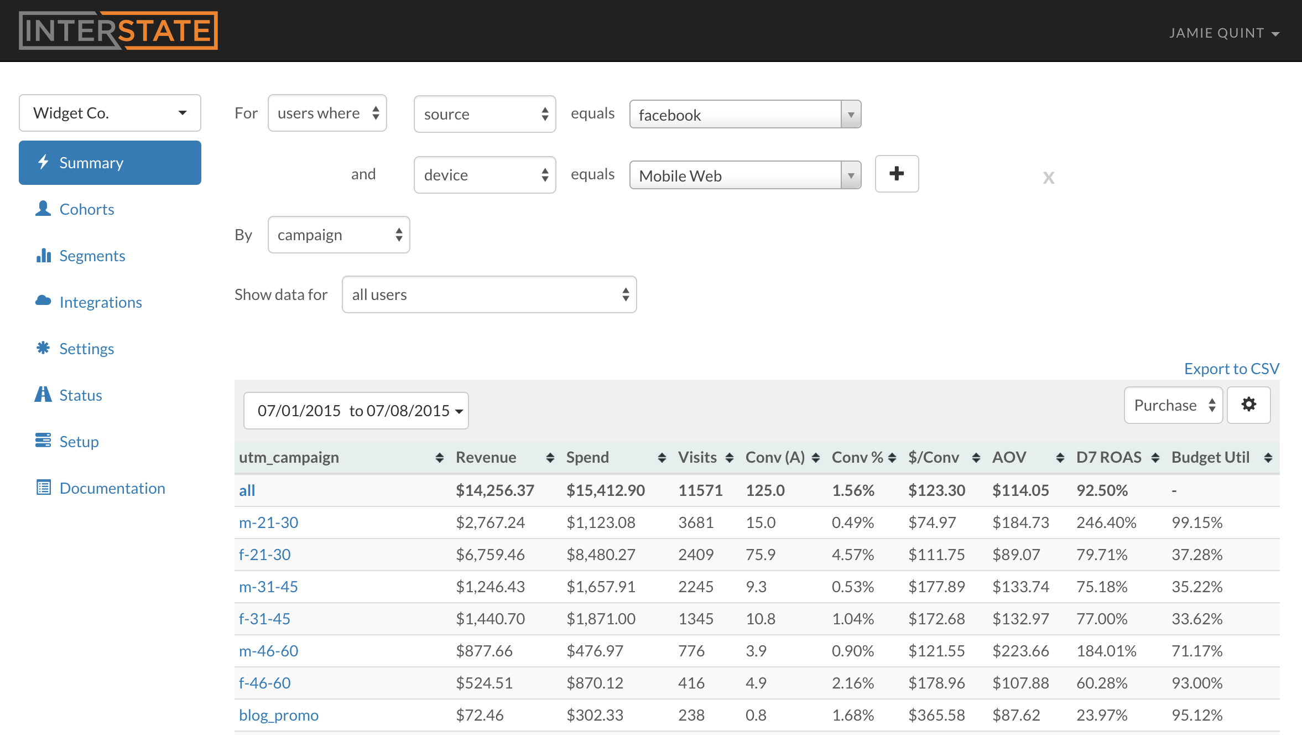Open the Widget Co. account dropdown

tap(110, 113)
